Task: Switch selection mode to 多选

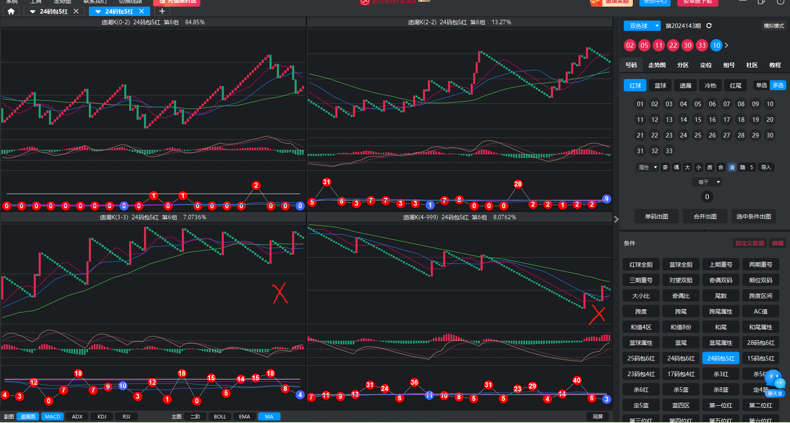Action: (x=778, y=85)
